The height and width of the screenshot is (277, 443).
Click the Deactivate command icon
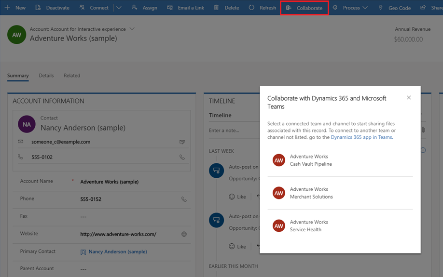[38, 8]
